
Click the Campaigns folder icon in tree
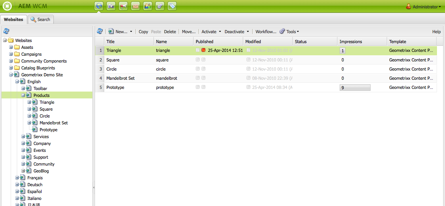(x=17, y=54)
